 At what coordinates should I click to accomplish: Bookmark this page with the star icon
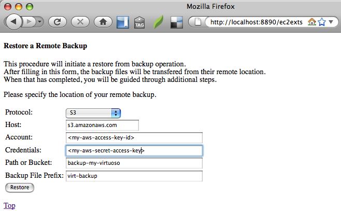tap(322, 22)
